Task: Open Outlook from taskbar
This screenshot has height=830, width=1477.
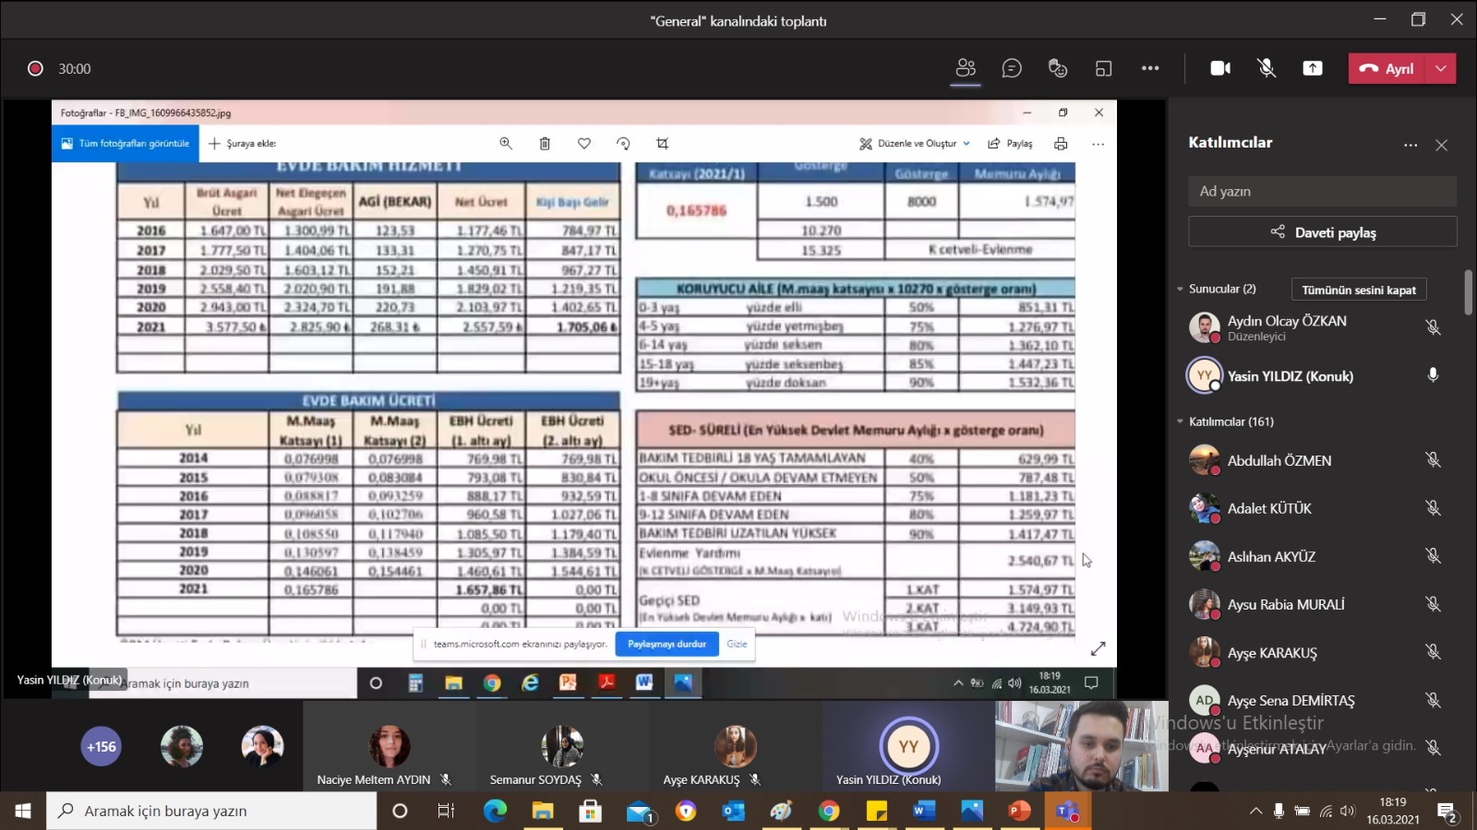Action: [734, 811]
